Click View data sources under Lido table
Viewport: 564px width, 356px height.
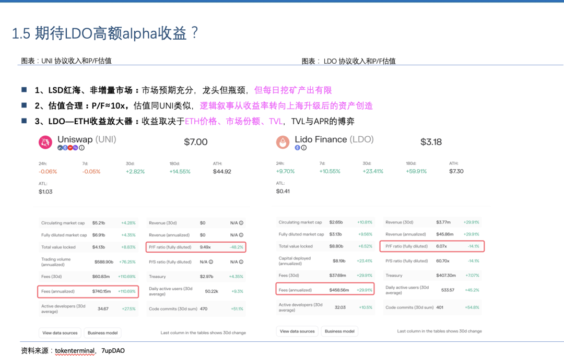pos(297,331)
